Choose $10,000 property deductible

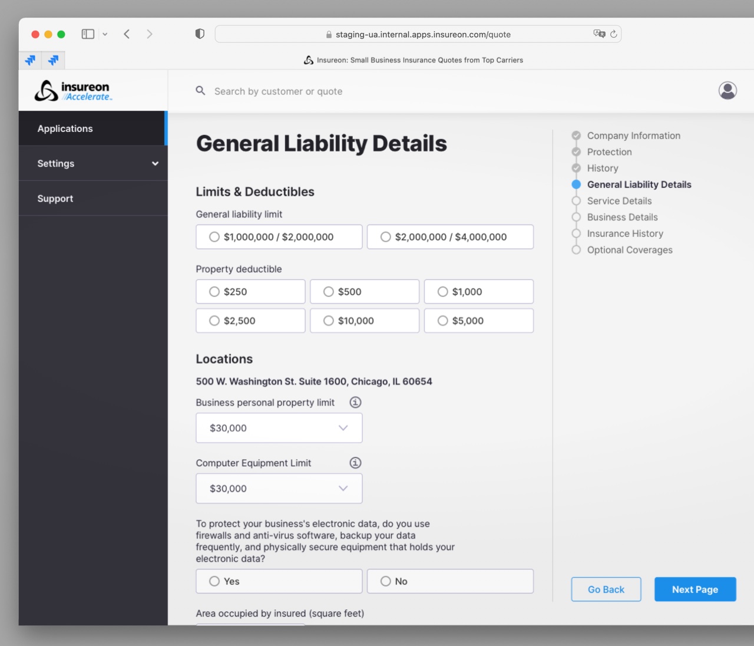(x=365, y=321)
